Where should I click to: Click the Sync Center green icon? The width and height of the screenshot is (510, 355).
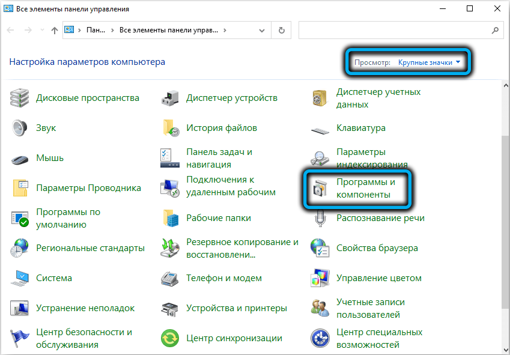(170, 338)
